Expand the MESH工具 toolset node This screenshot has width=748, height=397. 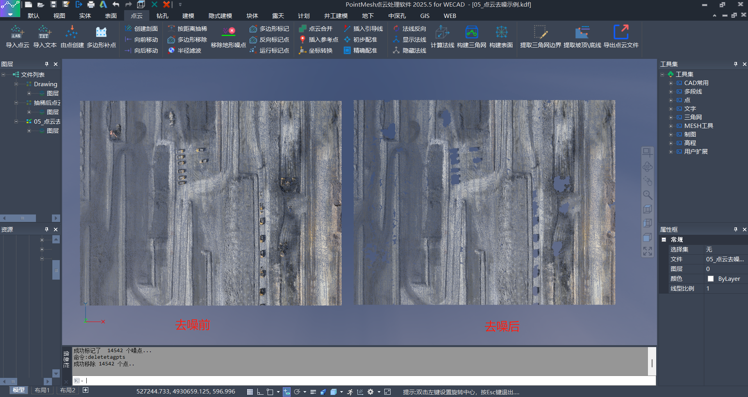point(671,126)
